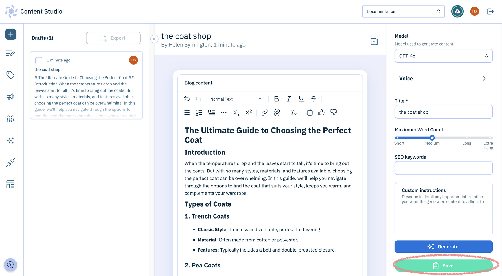
Task: Click the Blog content section label
Action: click(x=198, y=83)
